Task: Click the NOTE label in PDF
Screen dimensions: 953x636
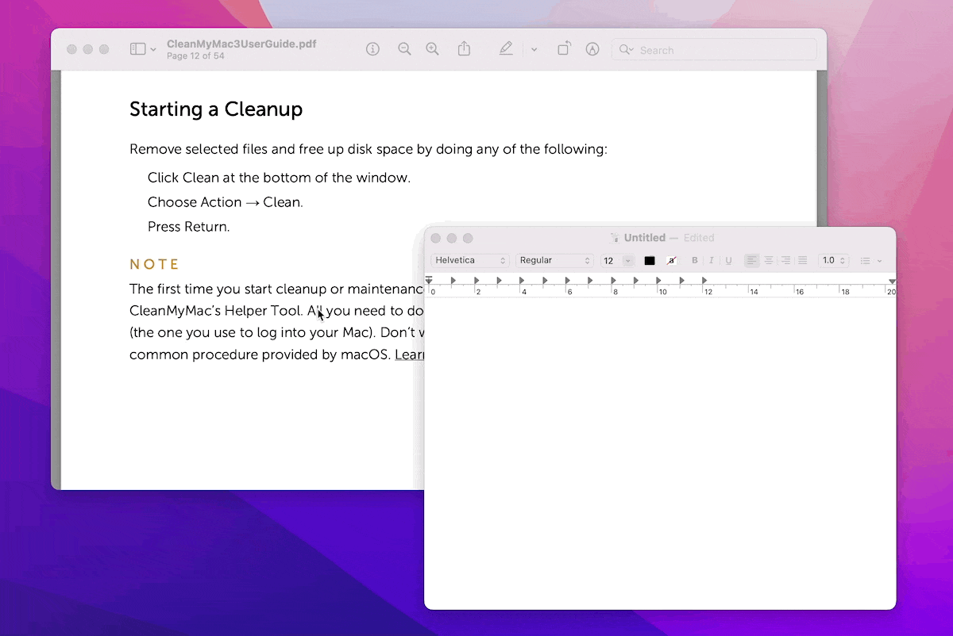Action: [155, 264]
